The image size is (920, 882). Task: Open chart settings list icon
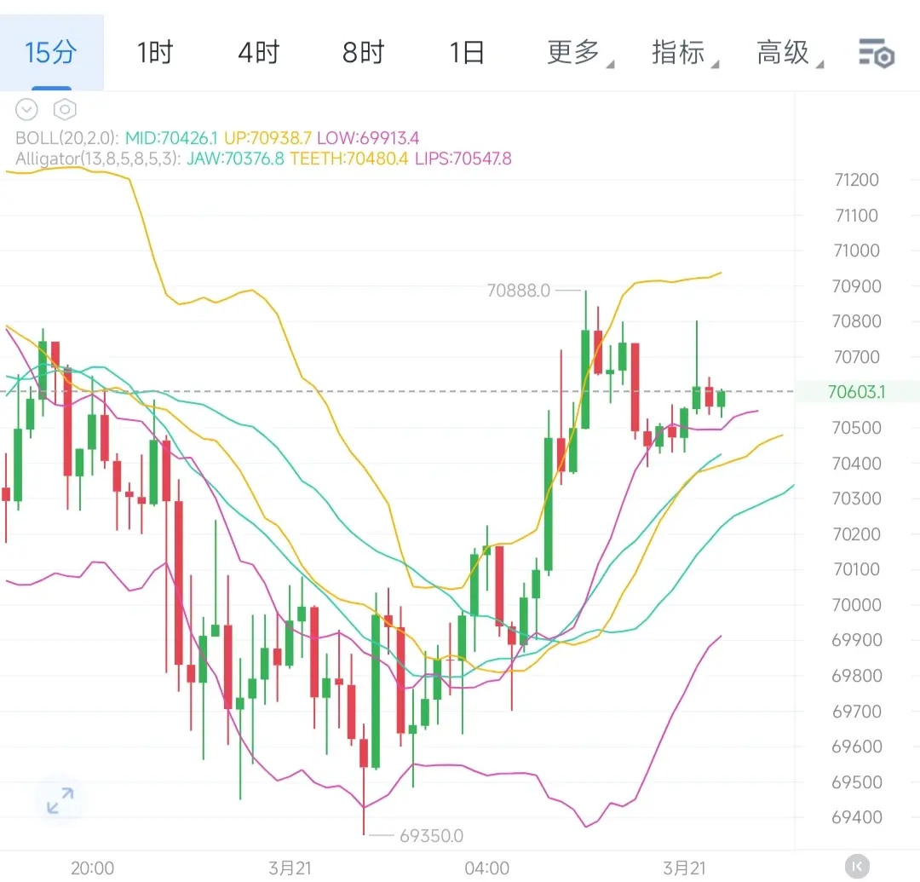(876, 54)
